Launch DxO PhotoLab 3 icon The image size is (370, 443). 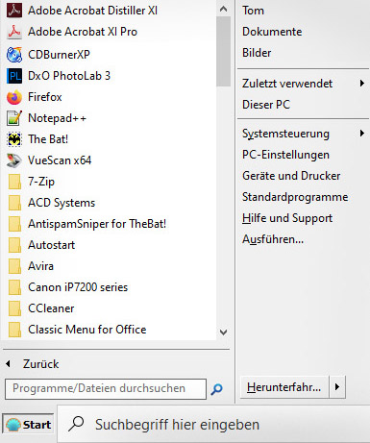pos(14,76)
